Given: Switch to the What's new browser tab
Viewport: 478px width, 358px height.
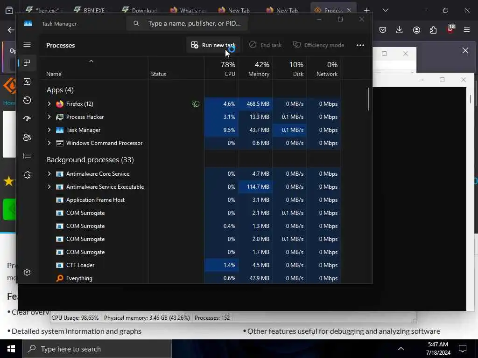Looking at the screenshot, I should [188, 10].
